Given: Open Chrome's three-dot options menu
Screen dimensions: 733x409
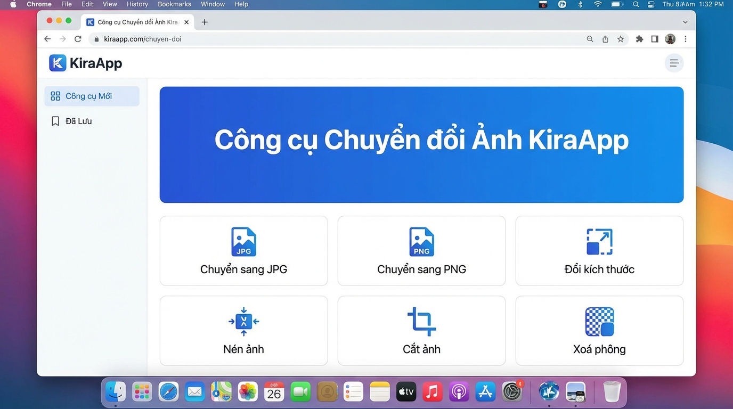Looking at the screenshot, I should point(686,39).
